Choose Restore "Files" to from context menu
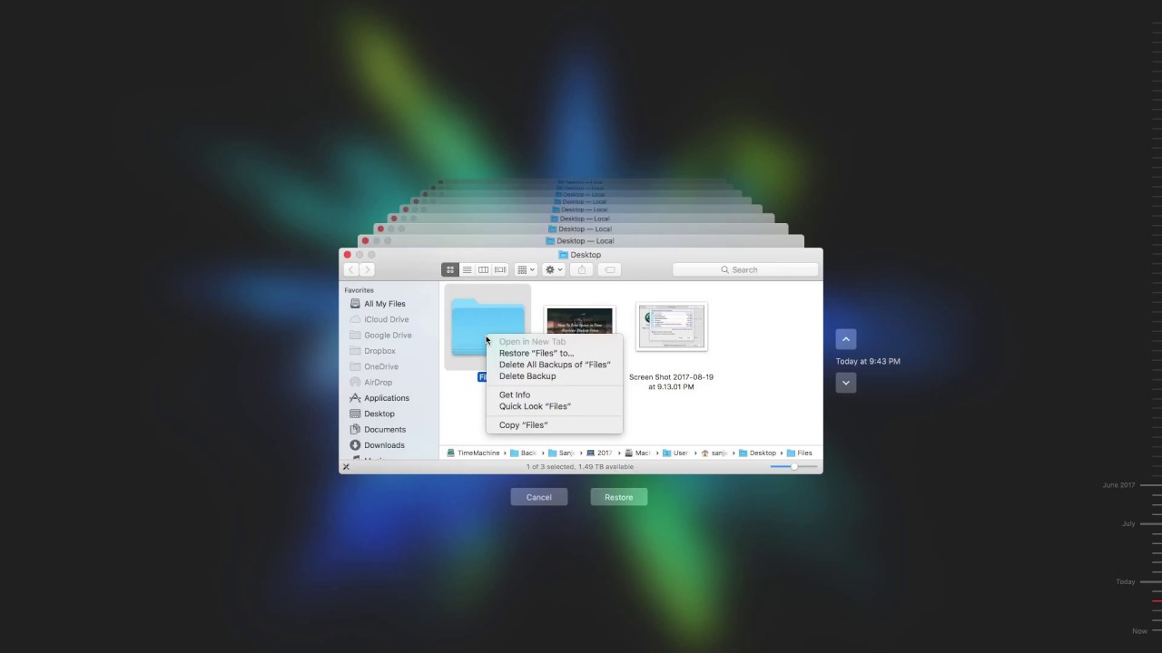Image resolution: width=1162 pixels, height=653 pixels. pos(537,353)
